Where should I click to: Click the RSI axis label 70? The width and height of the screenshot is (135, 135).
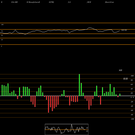coord(2,31)
